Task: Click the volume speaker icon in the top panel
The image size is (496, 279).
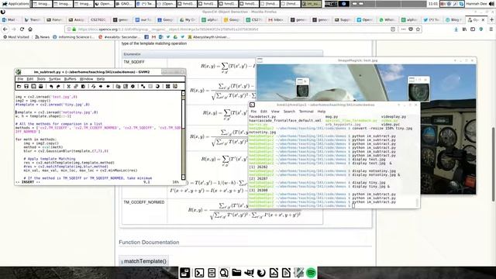Action: tap(491, 4)
